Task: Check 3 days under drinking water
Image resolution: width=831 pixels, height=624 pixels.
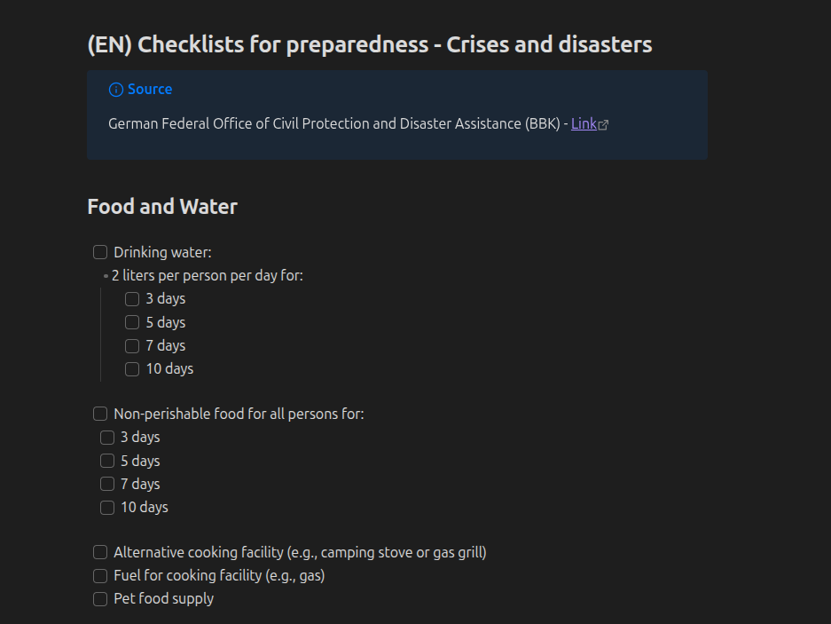Action: pos(131,299)
